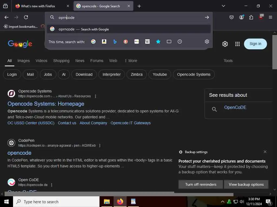Open options for Open CoDE result
Screen dimensions: 277x207
point(52,185)
